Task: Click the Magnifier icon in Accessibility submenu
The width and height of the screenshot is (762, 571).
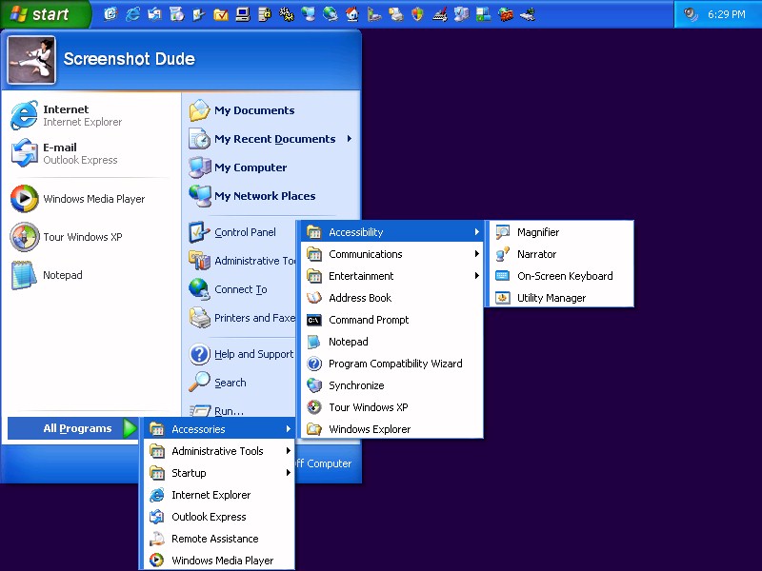Action: coord(502,232)
